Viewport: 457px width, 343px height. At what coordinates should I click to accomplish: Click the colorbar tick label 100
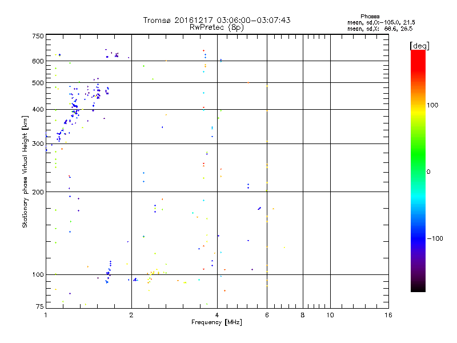point(434,105)
